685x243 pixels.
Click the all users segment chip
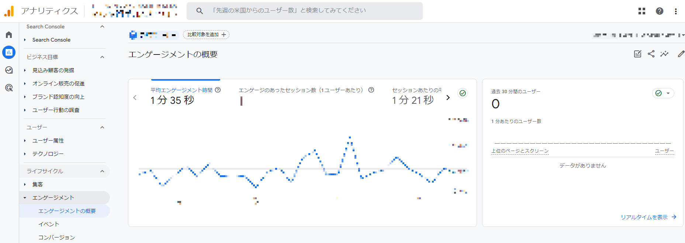point(154,35)
